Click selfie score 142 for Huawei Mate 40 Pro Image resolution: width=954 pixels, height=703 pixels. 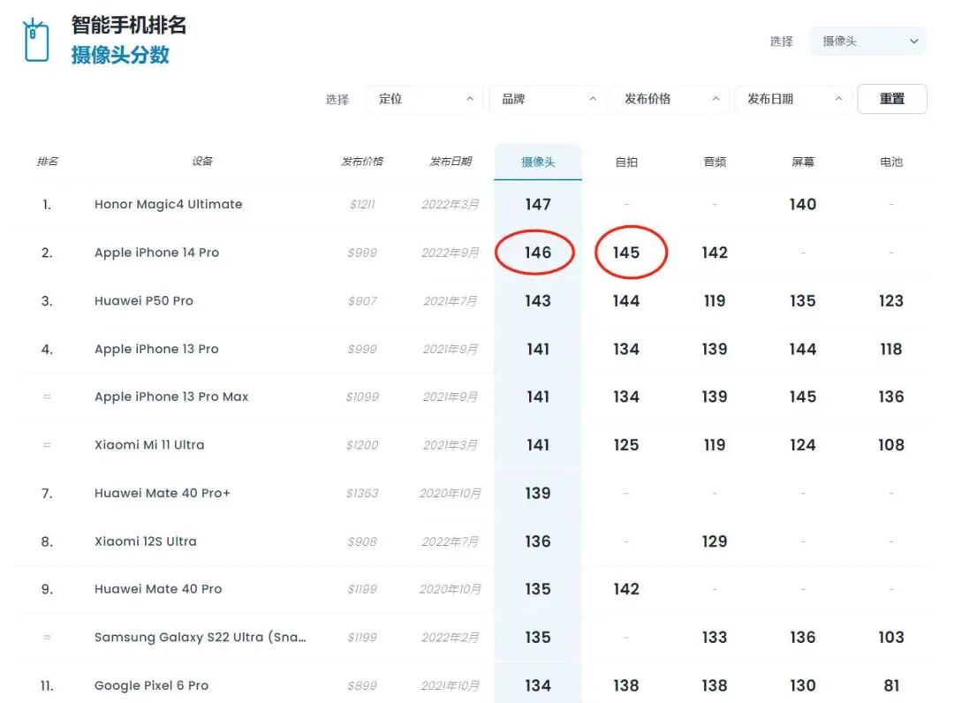626,589
